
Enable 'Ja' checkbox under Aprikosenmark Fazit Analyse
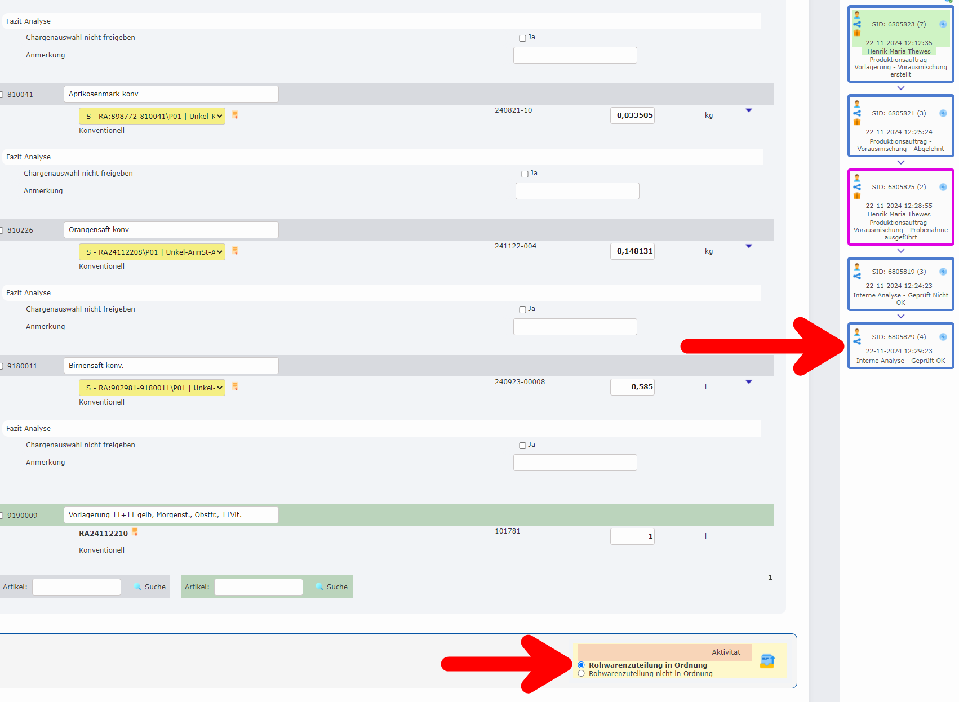525,174
